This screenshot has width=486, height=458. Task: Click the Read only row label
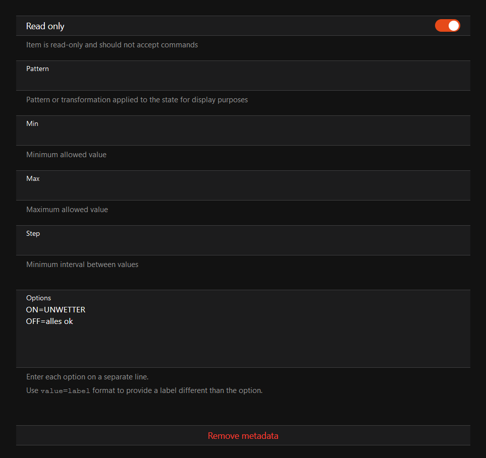pos(45,26)
